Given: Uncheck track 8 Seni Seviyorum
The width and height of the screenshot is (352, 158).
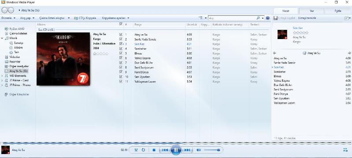Looking at the screenshot, I should [x=121, y=67].
